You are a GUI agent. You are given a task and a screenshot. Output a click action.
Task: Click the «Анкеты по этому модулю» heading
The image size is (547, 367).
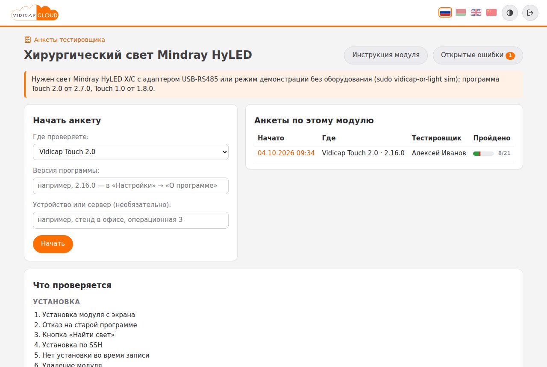314,121
